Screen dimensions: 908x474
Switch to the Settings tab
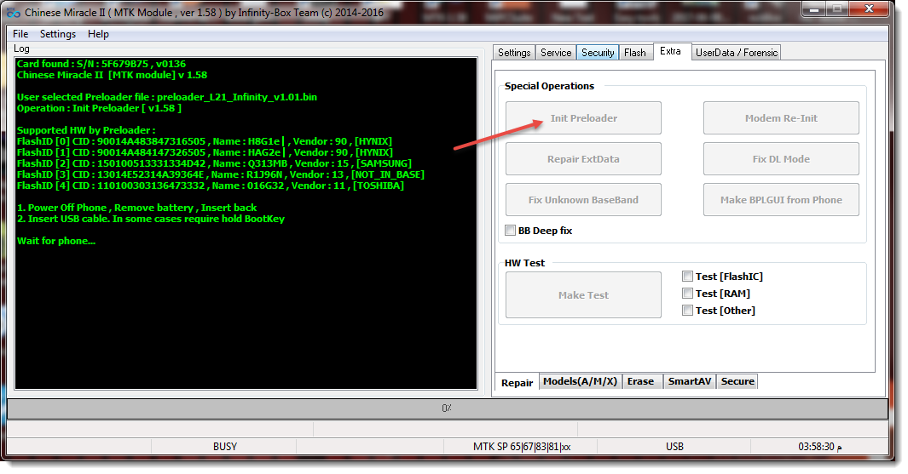514,53
